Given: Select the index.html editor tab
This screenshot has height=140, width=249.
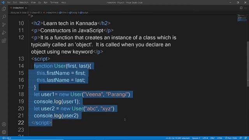Looking at the screenshot, I should point(18,8).
